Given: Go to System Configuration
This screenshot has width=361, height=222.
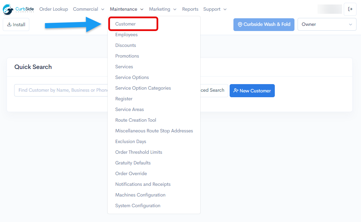Looking at the screenshot, I should pyautogui.click(x=138, y=206).
